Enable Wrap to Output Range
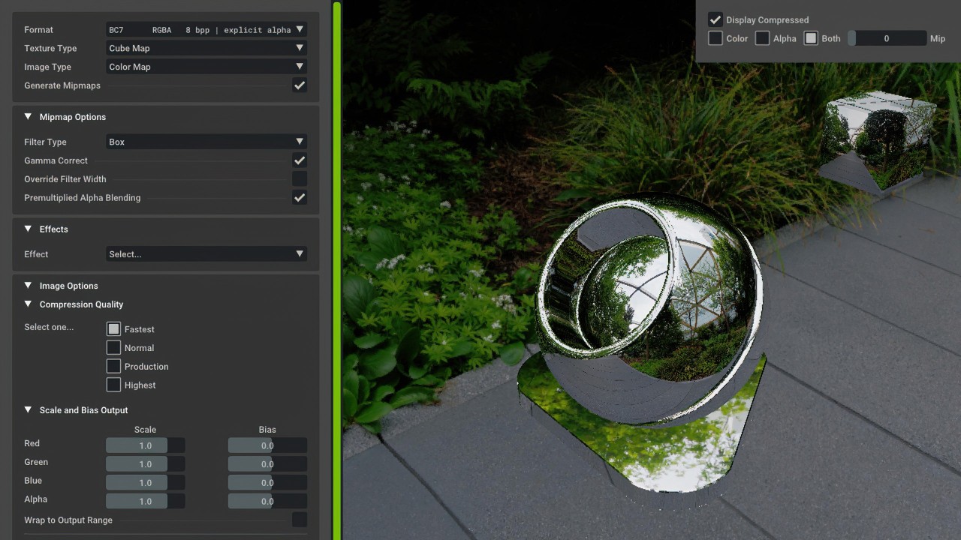Screen dimensions: 961x540 coord(299,519)
